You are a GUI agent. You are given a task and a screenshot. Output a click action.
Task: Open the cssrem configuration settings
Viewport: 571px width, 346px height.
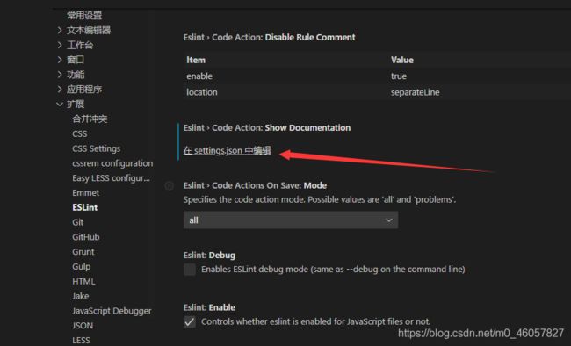pyautogui.click(x=112, y=163)
